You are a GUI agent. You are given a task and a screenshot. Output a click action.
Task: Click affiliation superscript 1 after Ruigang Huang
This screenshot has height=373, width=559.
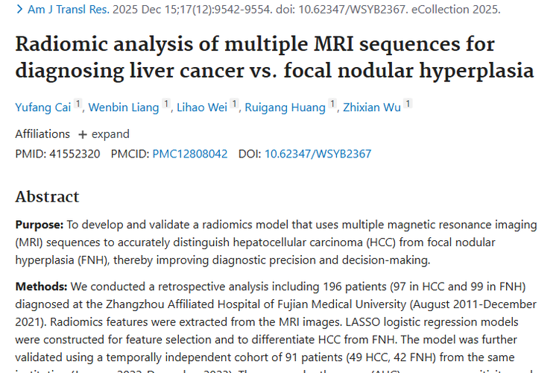(x=332, y=104)
